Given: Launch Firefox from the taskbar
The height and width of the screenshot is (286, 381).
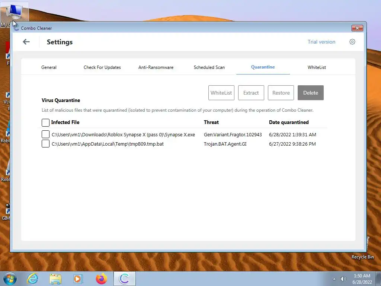Looking at the screenshot, I should pyautogui.click(x=101, y=279).
